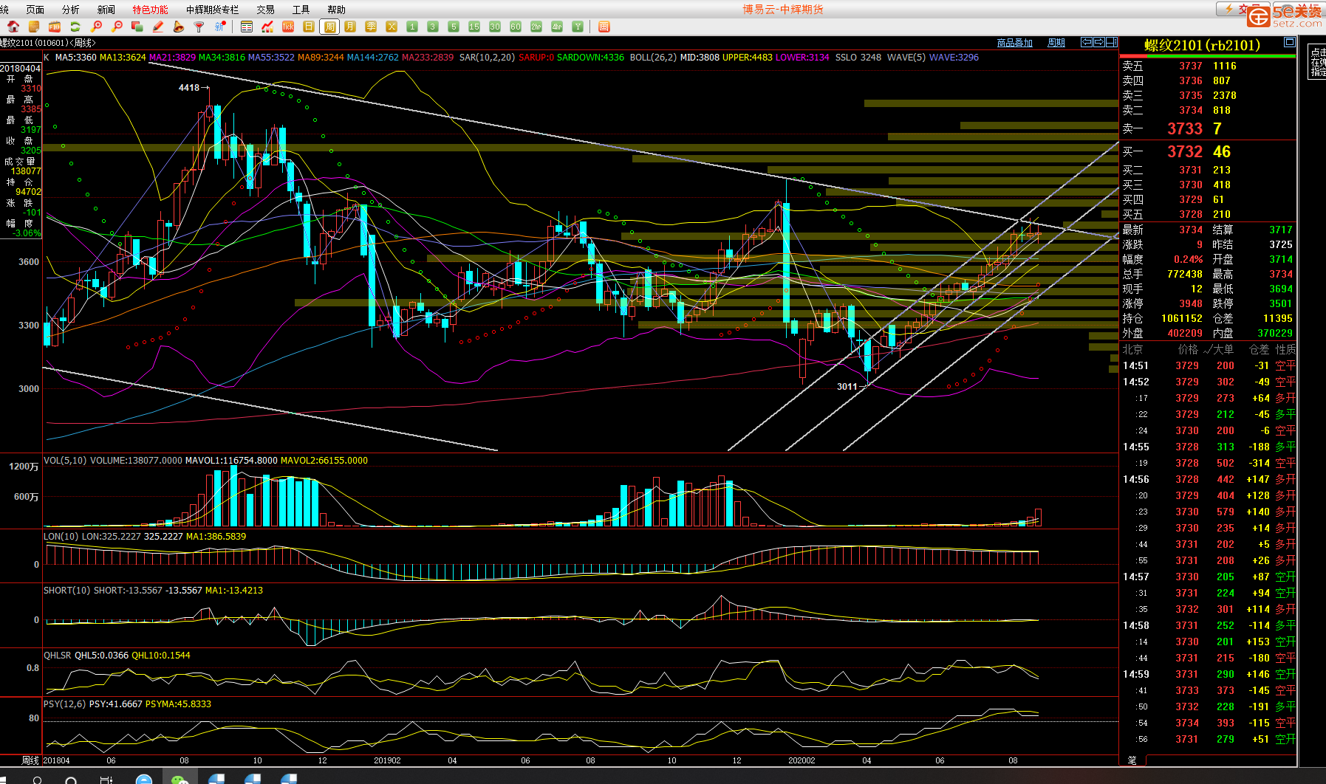Image resolution: width=1326 pixels, height=784 pixels.
Task: Click the chart trend line icon
Action: (267, 27)
